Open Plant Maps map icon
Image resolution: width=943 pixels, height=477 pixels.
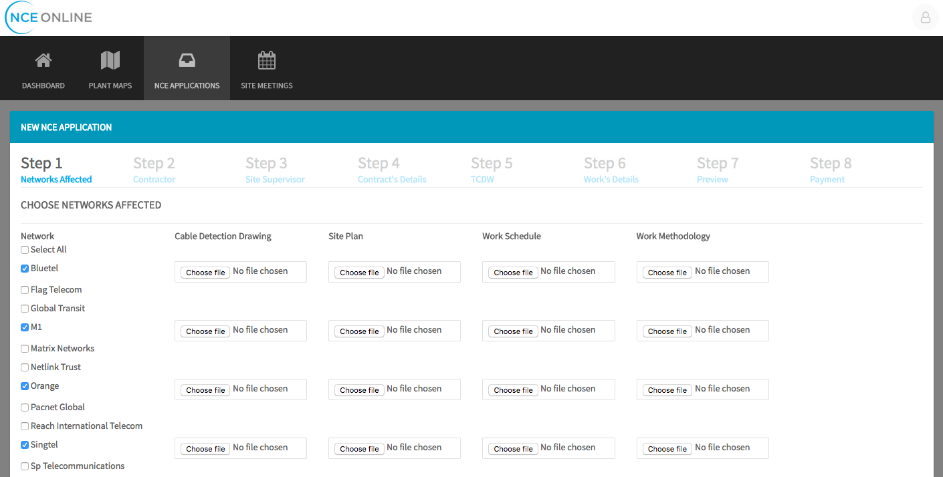[x=110, y=61]
